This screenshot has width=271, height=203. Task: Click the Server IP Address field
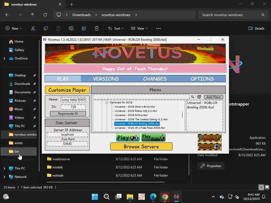[x=67, y=135]
